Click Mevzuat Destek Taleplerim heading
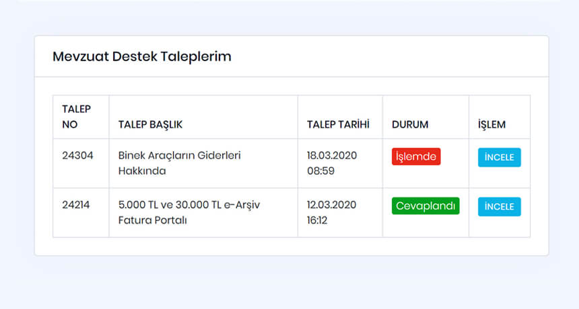The height and width of the screenshot is (309, 579). (x=142, y=56)
